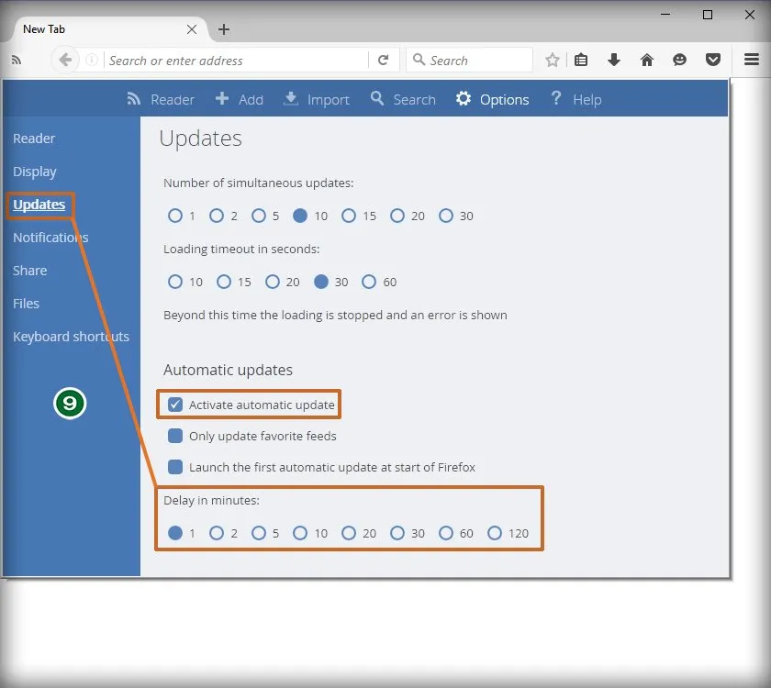
Task: Set update delay to 1 minute
Action: point(175,533)
